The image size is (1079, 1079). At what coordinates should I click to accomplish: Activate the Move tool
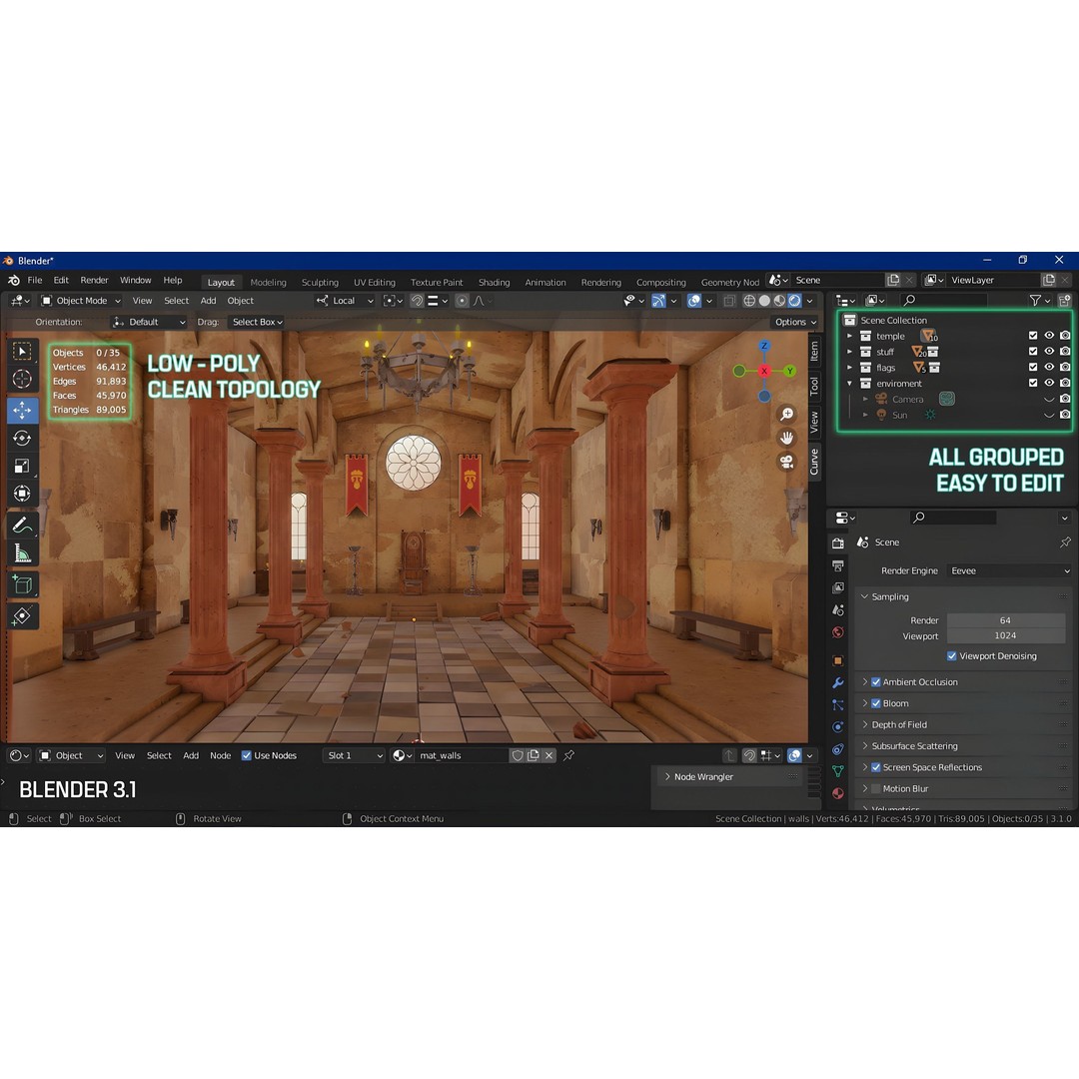(22, 411)
